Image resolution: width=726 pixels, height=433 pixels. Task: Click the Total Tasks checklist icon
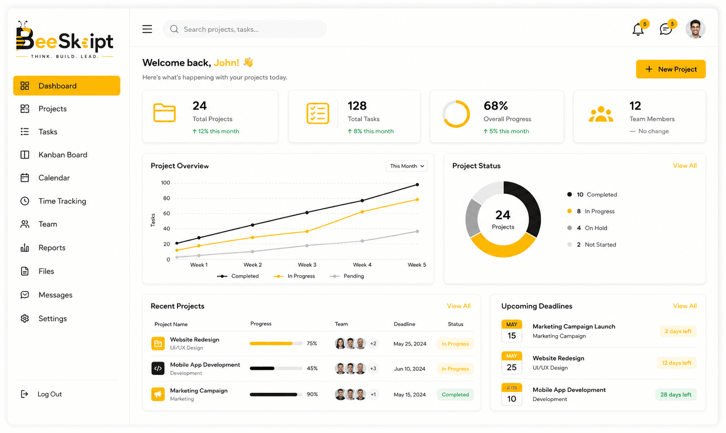click(318, 113)
